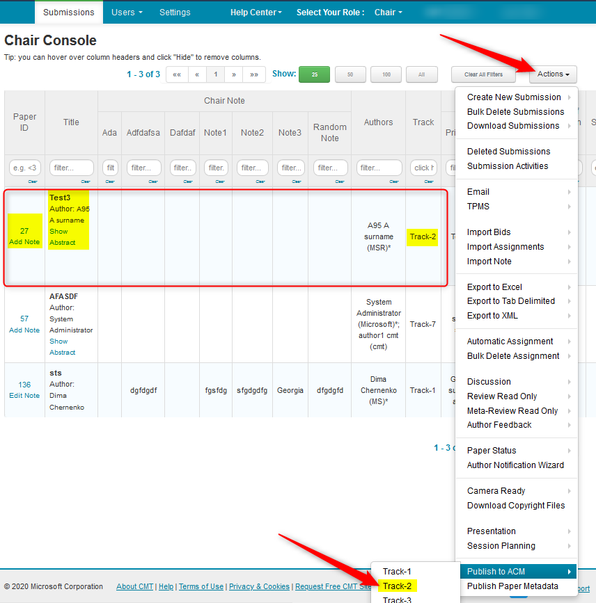Open the Help Center dropdown

(x=256, y=12)
